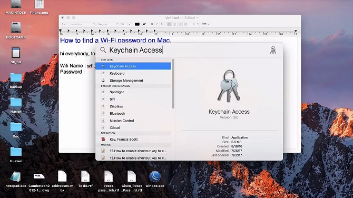Click the keychain icon in the search bar
This screenshot has height=198, width=353.
(x=273, y=50)
